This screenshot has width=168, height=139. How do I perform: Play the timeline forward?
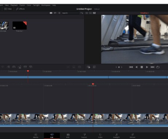pos(147,67)
